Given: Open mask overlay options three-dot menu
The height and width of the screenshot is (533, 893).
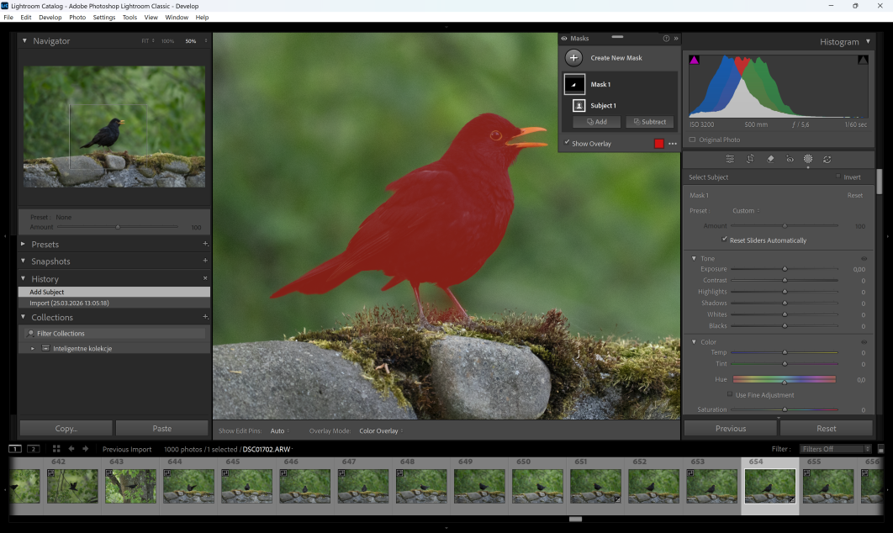Looking at the screenshot, I should (673, 144).
